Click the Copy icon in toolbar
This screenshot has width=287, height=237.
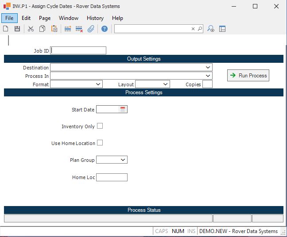click(x=42, y=29)
